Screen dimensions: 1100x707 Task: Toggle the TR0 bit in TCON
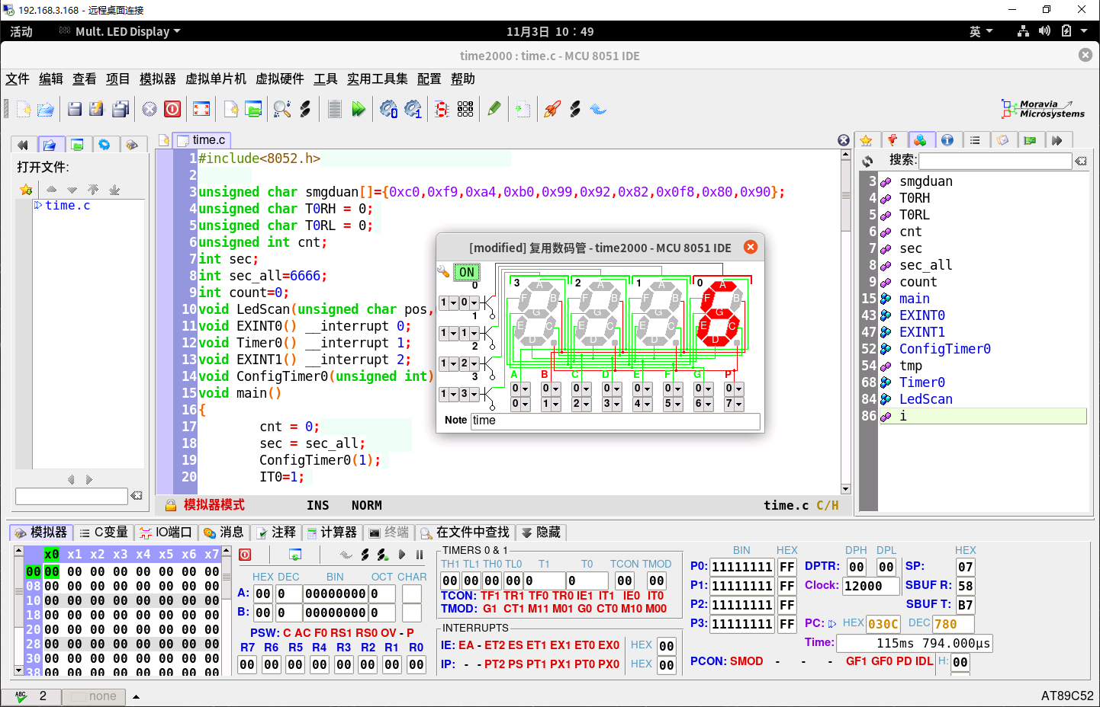[563, 596]
